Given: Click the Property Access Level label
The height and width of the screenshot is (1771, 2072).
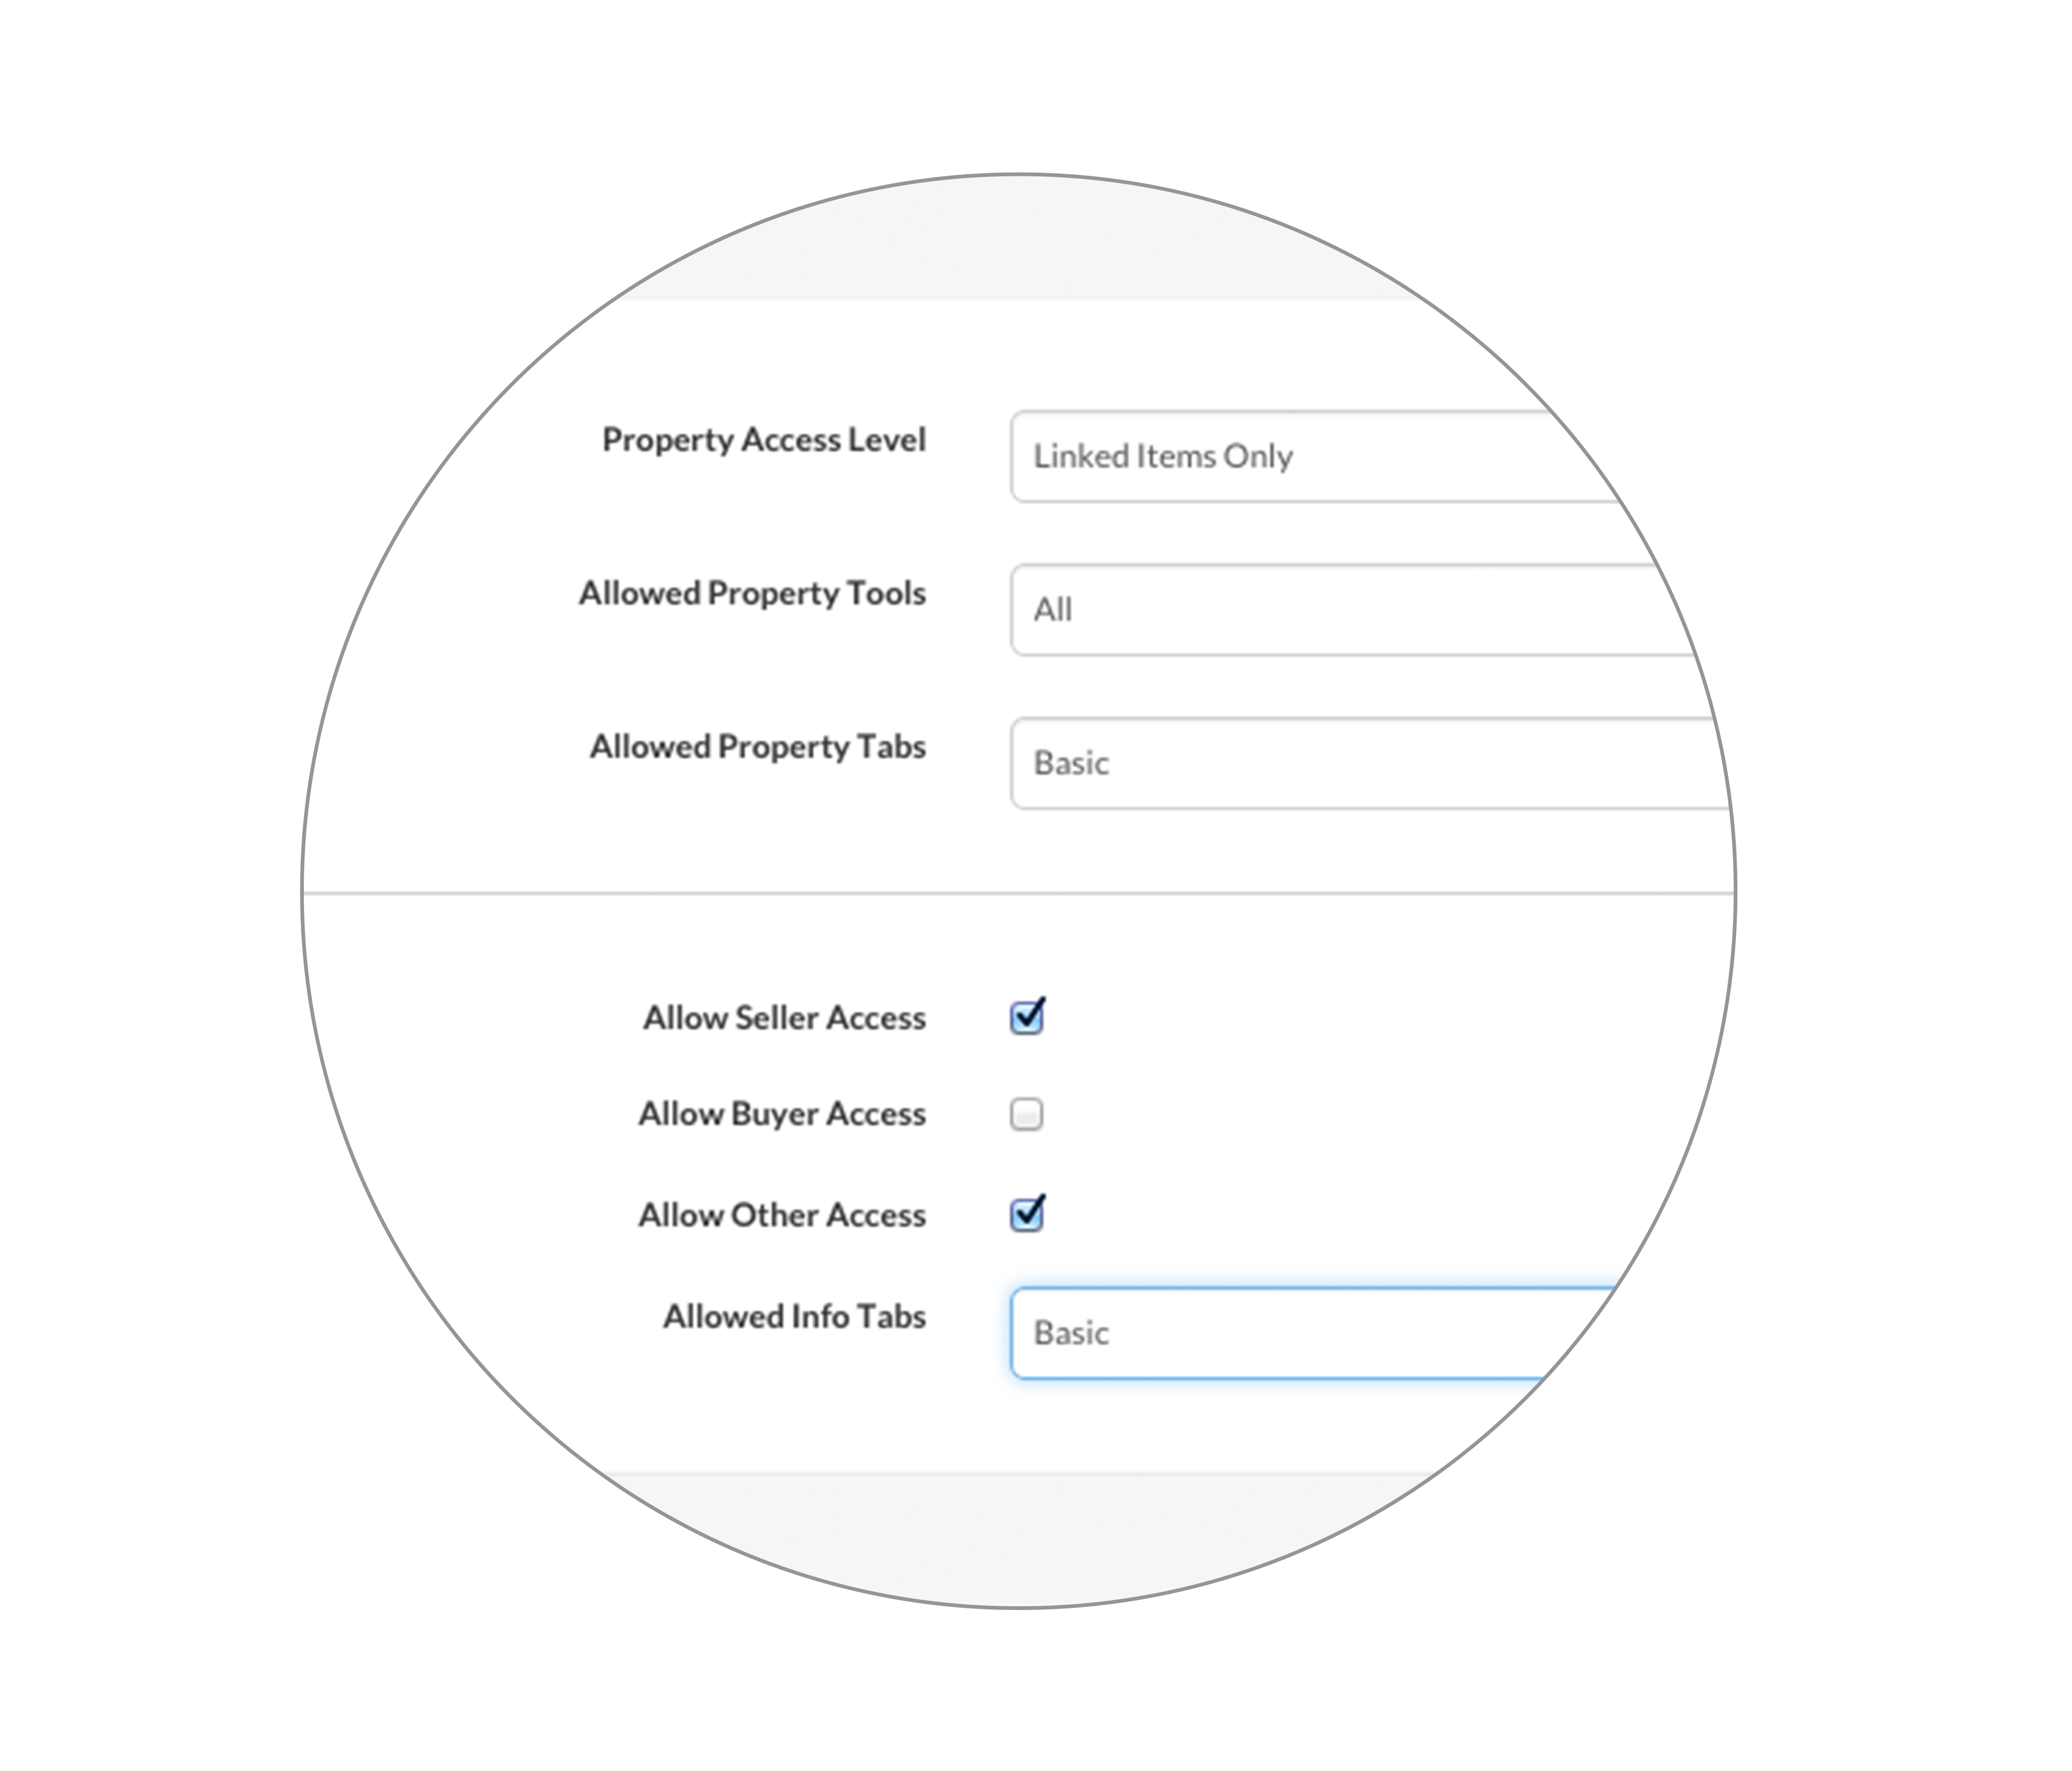Looking at the screenshot, I should point(764,441).
